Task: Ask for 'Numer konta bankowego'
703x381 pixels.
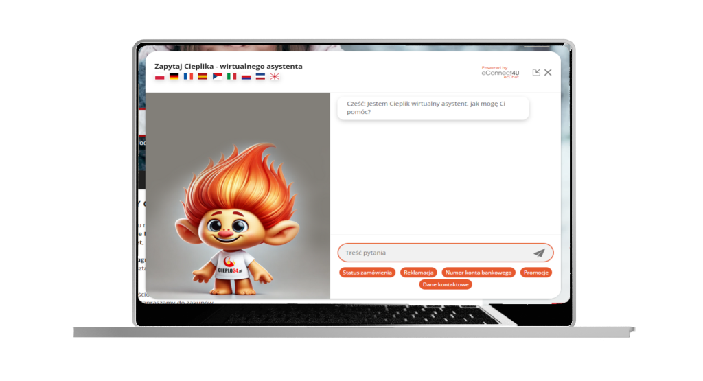Action: (478, 273)
